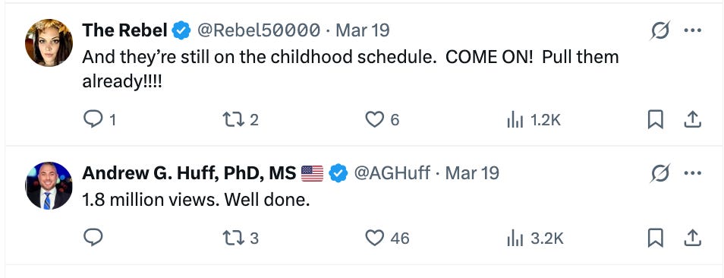724x278 pixels.
Task: Open Andrew G. Huff's profile avatar
Action: [x=49, y=185]
